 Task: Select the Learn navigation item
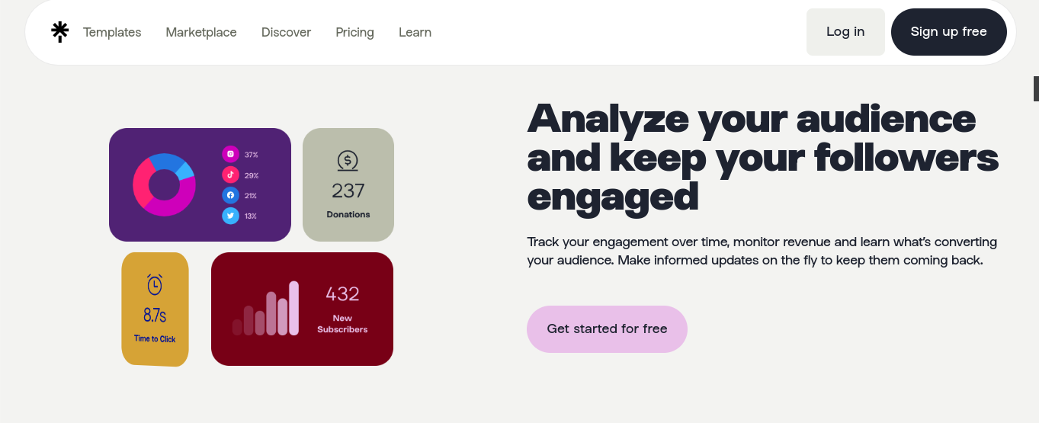click(x=415, y=32)
